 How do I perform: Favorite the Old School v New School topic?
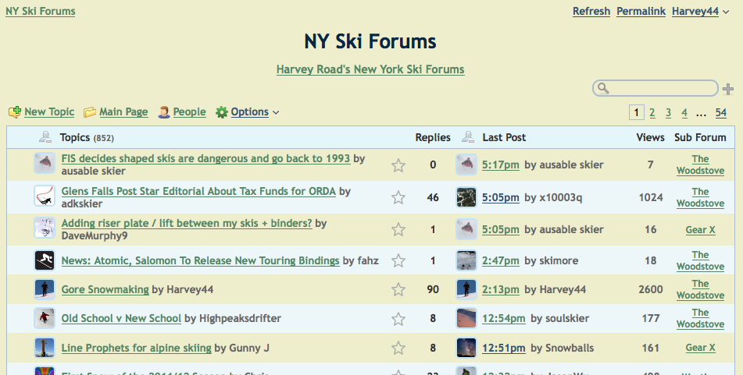pos(398,318)
